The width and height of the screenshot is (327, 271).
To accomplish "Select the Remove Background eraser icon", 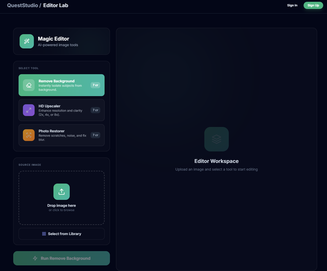I will click(x=29, y=85).
